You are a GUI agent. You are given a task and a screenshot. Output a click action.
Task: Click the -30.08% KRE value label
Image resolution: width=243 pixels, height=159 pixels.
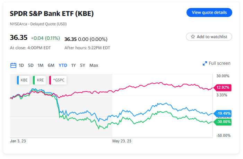click(x=223, y=122)
